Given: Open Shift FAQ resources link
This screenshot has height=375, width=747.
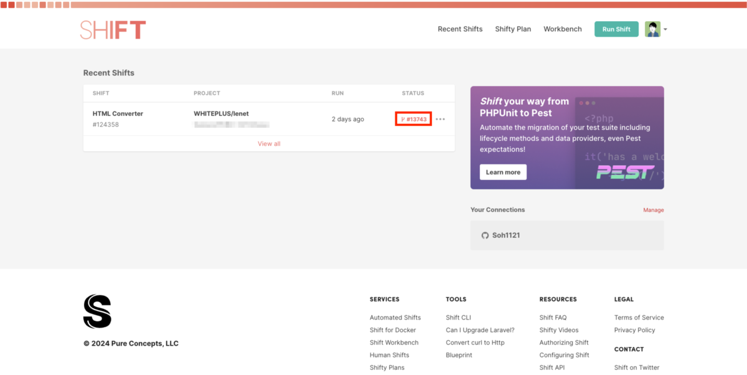Looking at the screenshot, I should pos(553,318).
